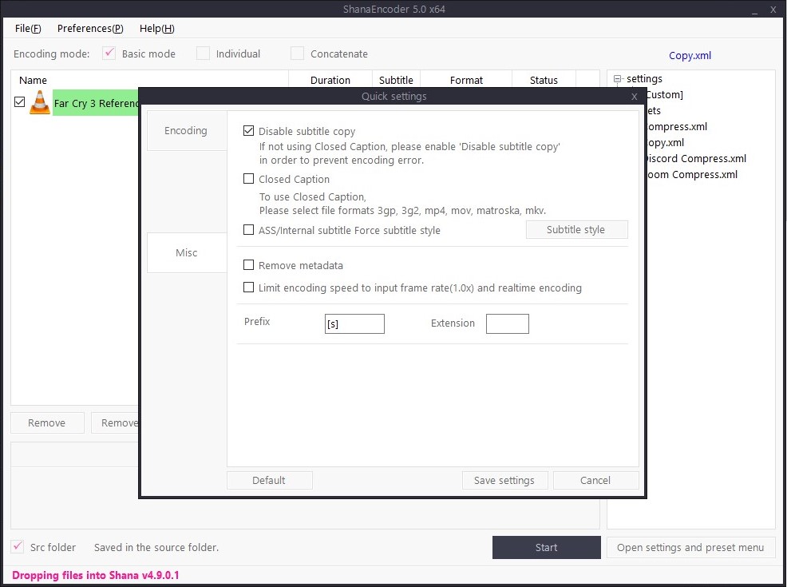Check ASS/Internal subtitle Force subtitle style
The image size is (787, 587).
coord(248,230)
